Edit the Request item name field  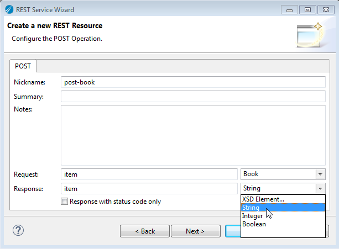click(149, 174)
